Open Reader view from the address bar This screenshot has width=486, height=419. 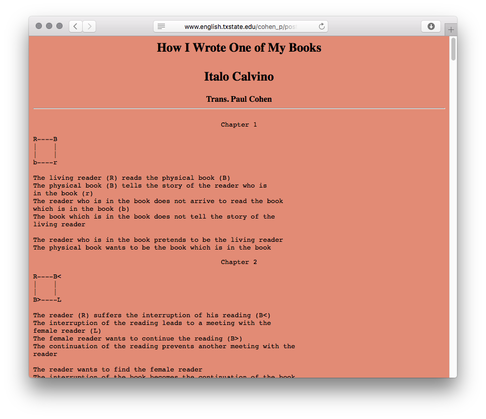[x=161, y=26]
